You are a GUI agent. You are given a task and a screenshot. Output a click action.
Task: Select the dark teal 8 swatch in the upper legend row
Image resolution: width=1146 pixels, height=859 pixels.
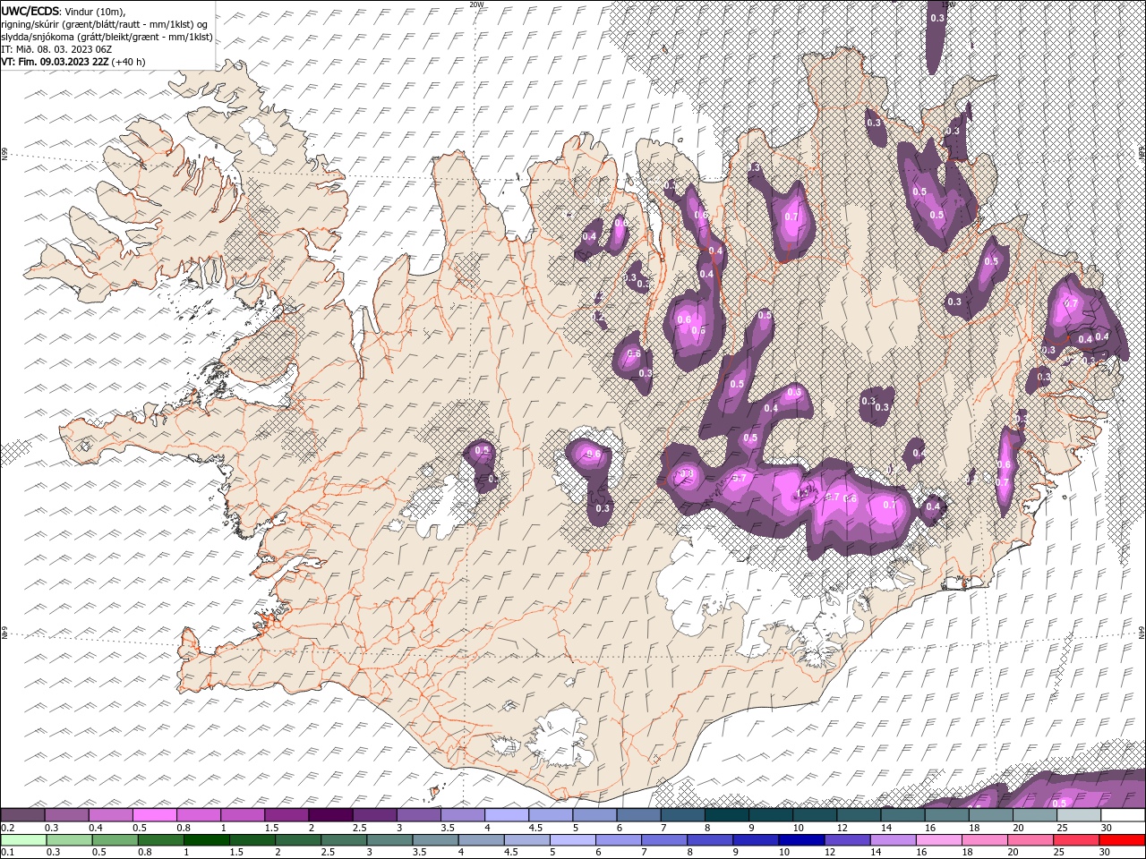click(x=725, y=815)
